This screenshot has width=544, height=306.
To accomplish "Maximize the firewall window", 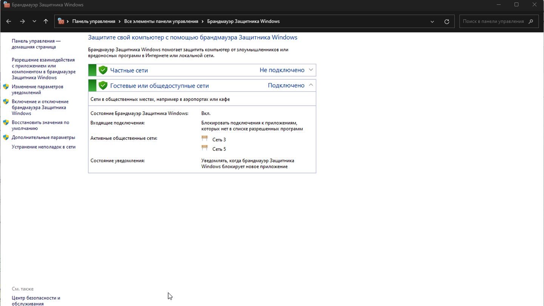I will 516,5.
